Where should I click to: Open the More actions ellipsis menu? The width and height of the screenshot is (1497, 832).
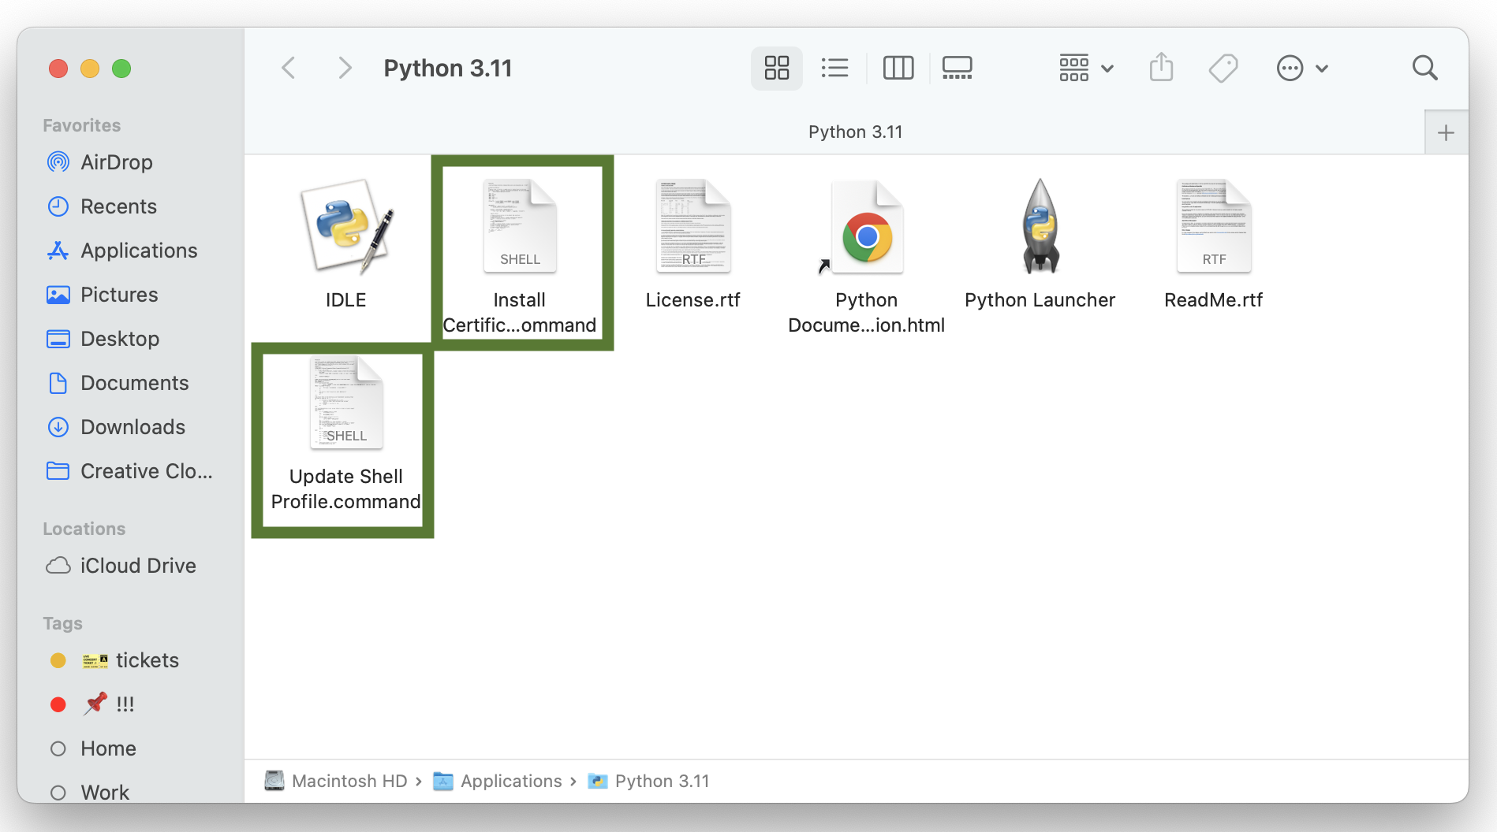(x=1302, y=69)
